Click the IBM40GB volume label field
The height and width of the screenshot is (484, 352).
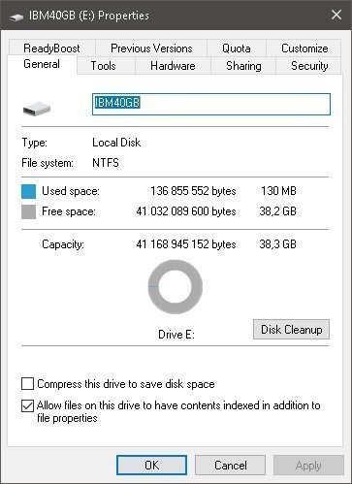(211, 104)
